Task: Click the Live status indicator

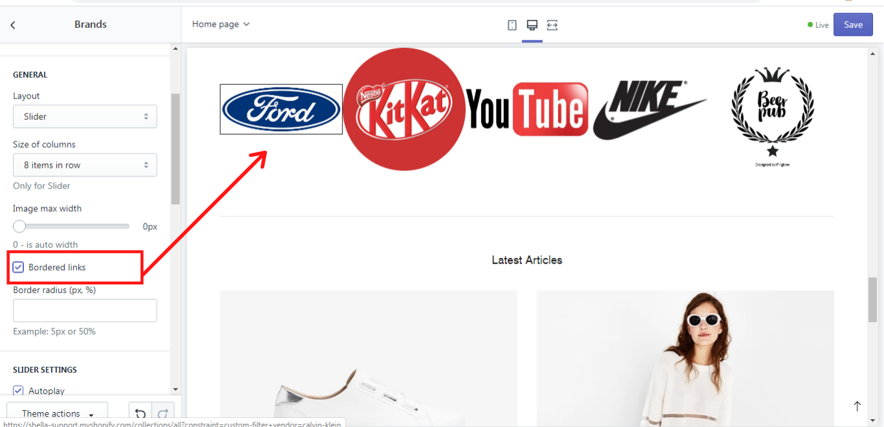Action: coord(818,25)
